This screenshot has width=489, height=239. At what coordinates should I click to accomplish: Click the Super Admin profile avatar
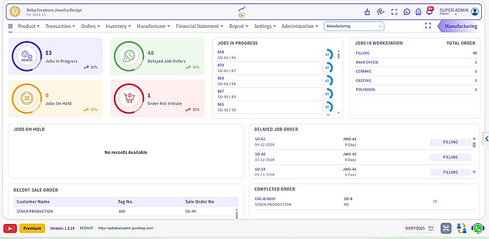tap(475, 12)
